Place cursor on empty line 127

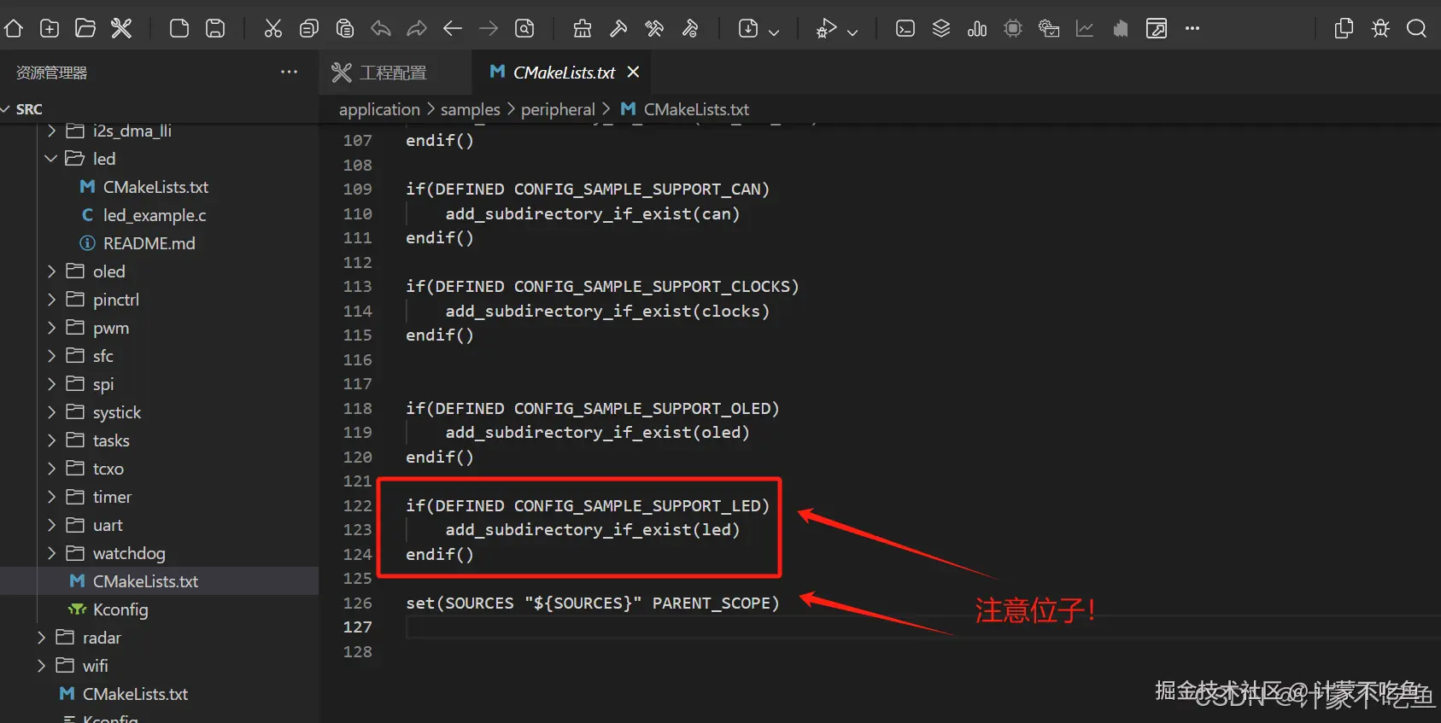click(x=923, y=627)
